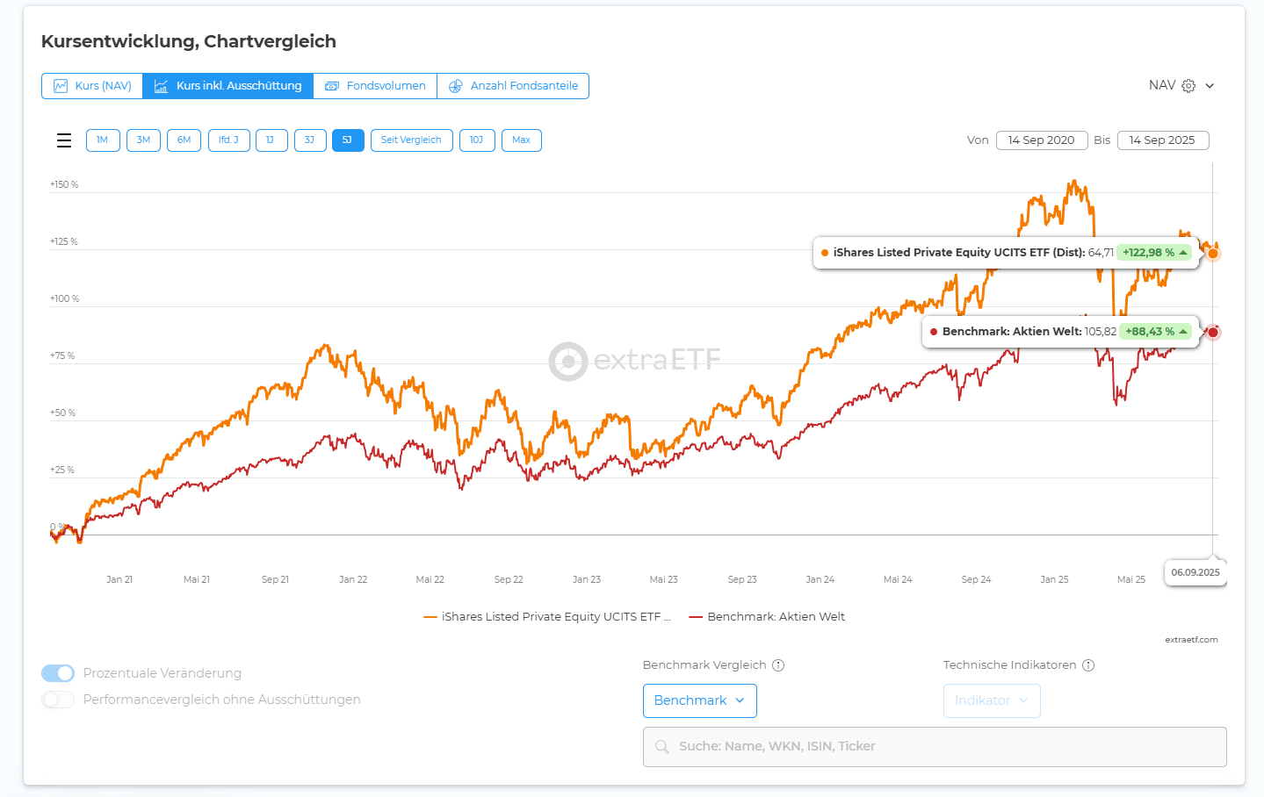This screenshot has height=797, width=1264.
Task: Toggle iShares Listed Private Equity legend entry
Action: click(546, 617)
